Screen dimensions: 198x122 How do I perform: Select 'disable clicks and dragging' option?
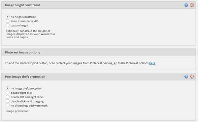8,101
